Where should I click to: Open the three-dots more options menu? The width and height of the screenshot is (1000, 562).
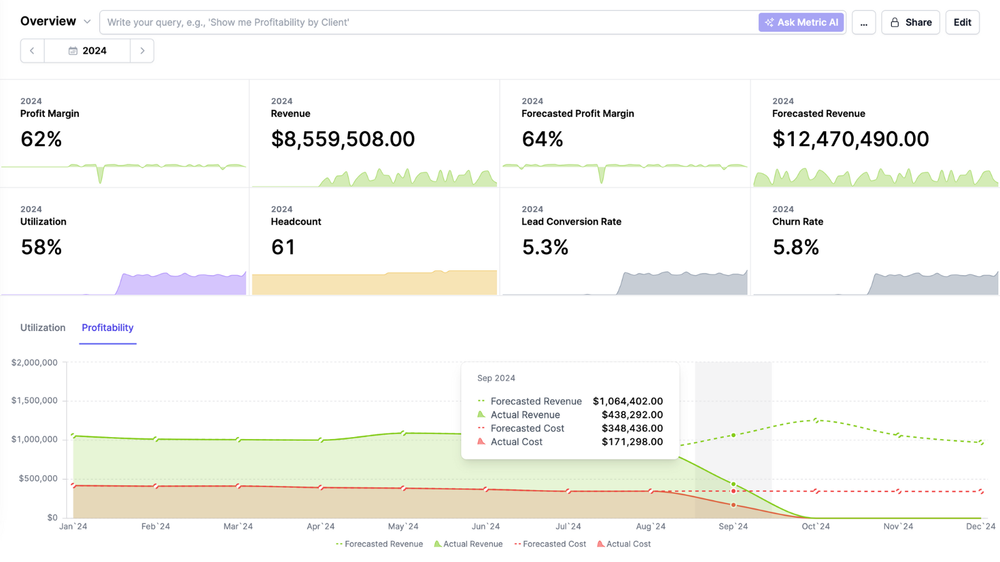(864, 22)
